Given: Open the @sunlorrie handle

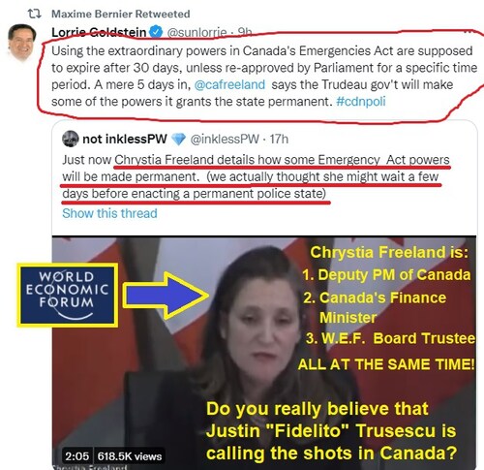Looking at the screenshot, I should pyautogui.click(x=197, y=32).
